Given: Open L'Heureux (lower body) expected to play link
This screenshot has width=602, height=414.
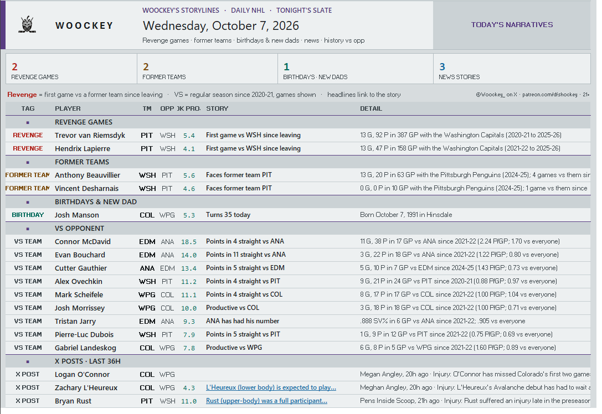Looking at the screenshot, I should (x=271, y=387).
